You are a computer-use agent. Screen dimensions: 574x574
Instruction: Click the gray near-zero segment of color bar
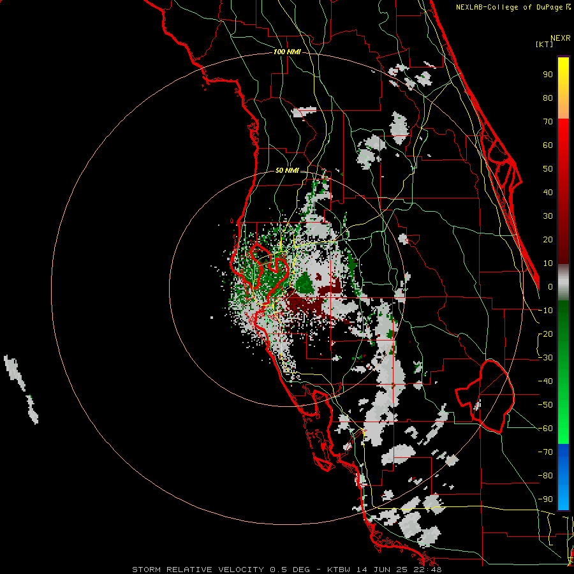tap(563, 283)
